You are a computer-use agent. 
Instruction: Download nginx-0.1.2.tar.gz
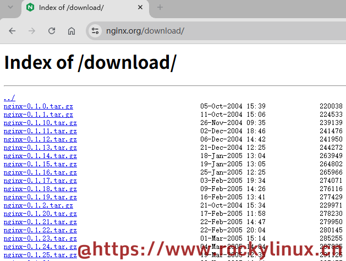pyautogui.click(x=39, y=205)
